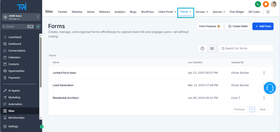Switch to the WordPress tab
Viewport: 280px width, 132px height.
click(147, 12)
